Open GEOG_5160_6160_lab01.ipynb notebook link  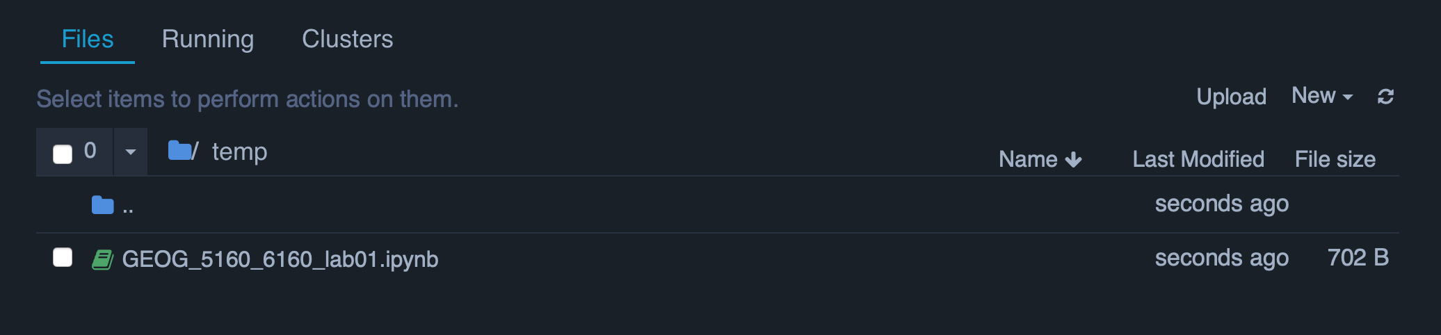(280, 259)
